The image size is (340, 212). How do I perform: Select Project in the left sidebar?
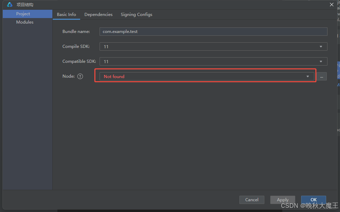[23, 14]
